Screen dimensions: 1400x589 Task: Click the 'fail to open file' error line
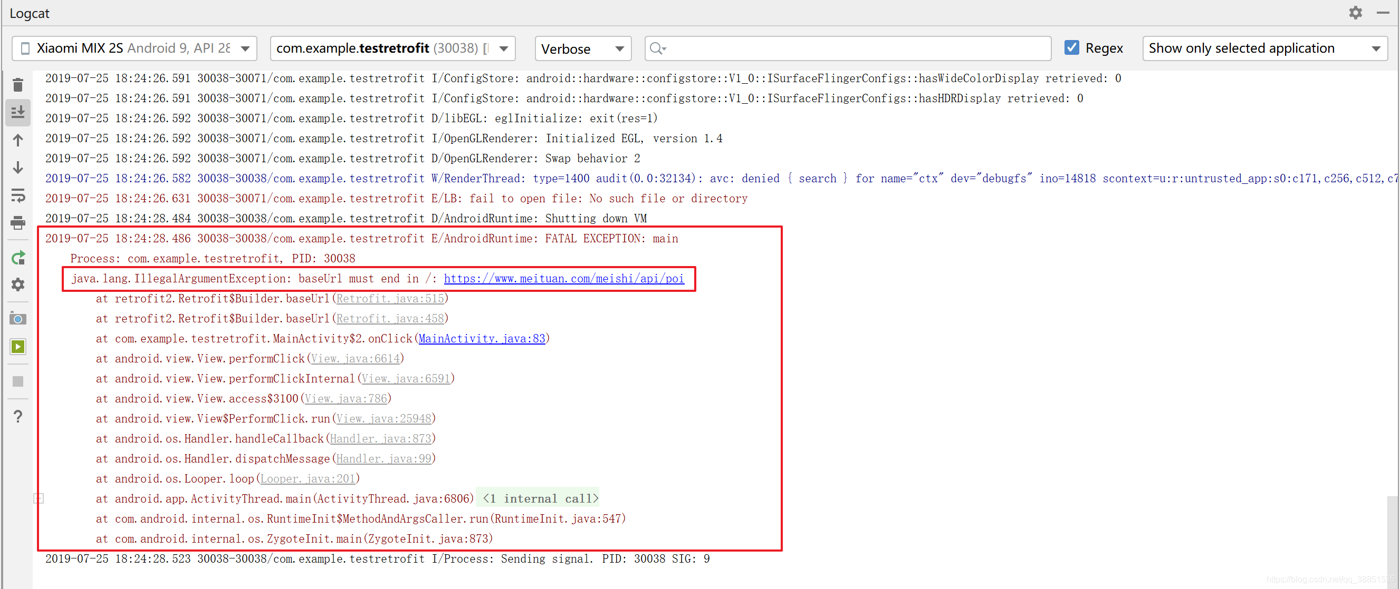click(396, 198)
